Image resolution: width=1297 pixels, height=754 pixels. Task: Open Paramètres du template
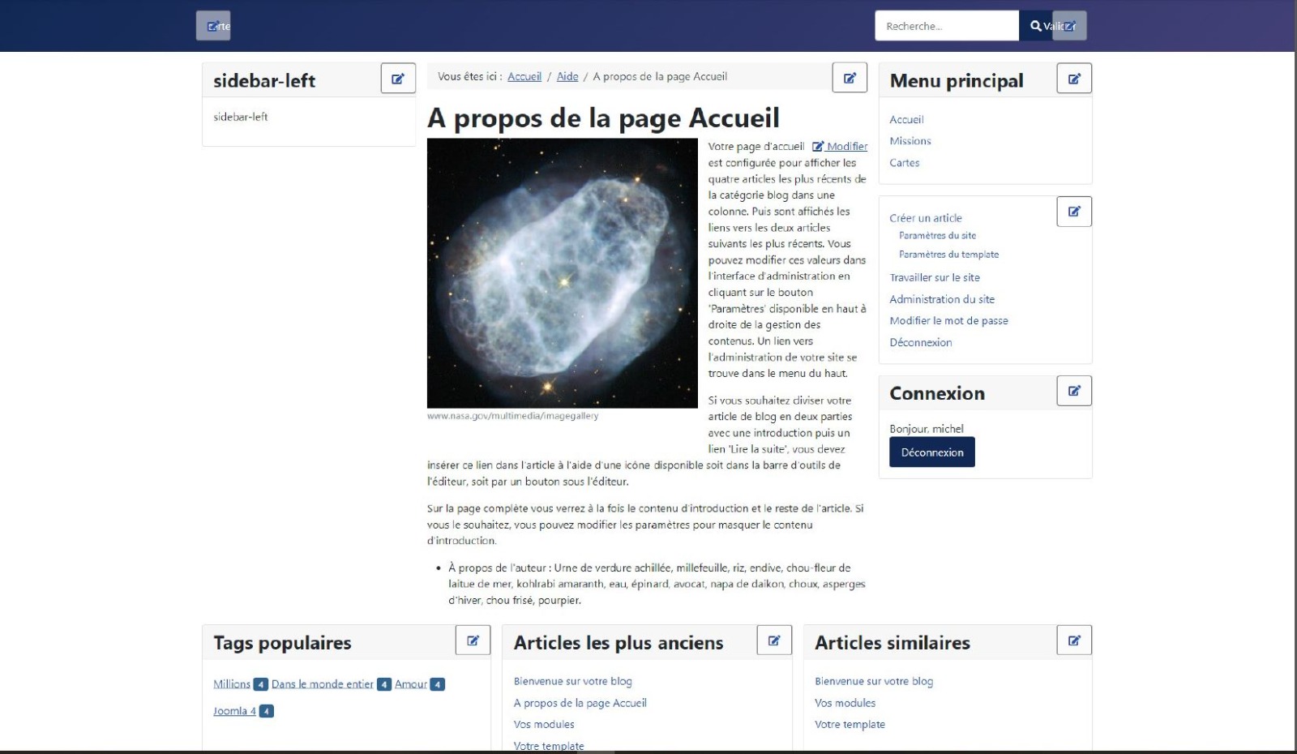pyautogui.click(x=948, y=255)
